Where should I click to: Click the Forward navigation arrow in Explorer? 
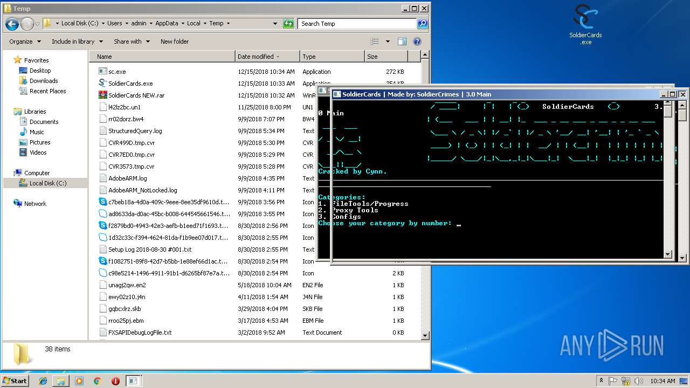pos(27,24)
